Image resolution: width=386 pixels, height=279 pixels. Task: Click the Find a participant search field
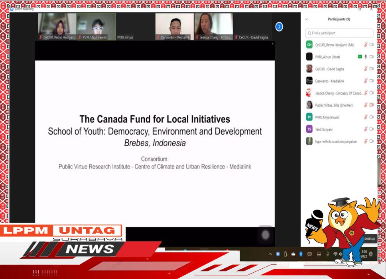(x=339, y=33)
